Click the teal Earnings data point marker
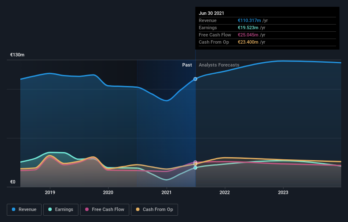This screenshot has height=222, width=348. [x=195, y=168]
